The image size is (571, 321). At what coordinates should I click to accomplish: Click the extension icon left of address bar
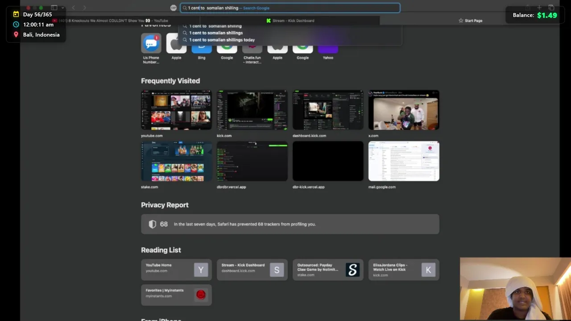tap(174, 8)
